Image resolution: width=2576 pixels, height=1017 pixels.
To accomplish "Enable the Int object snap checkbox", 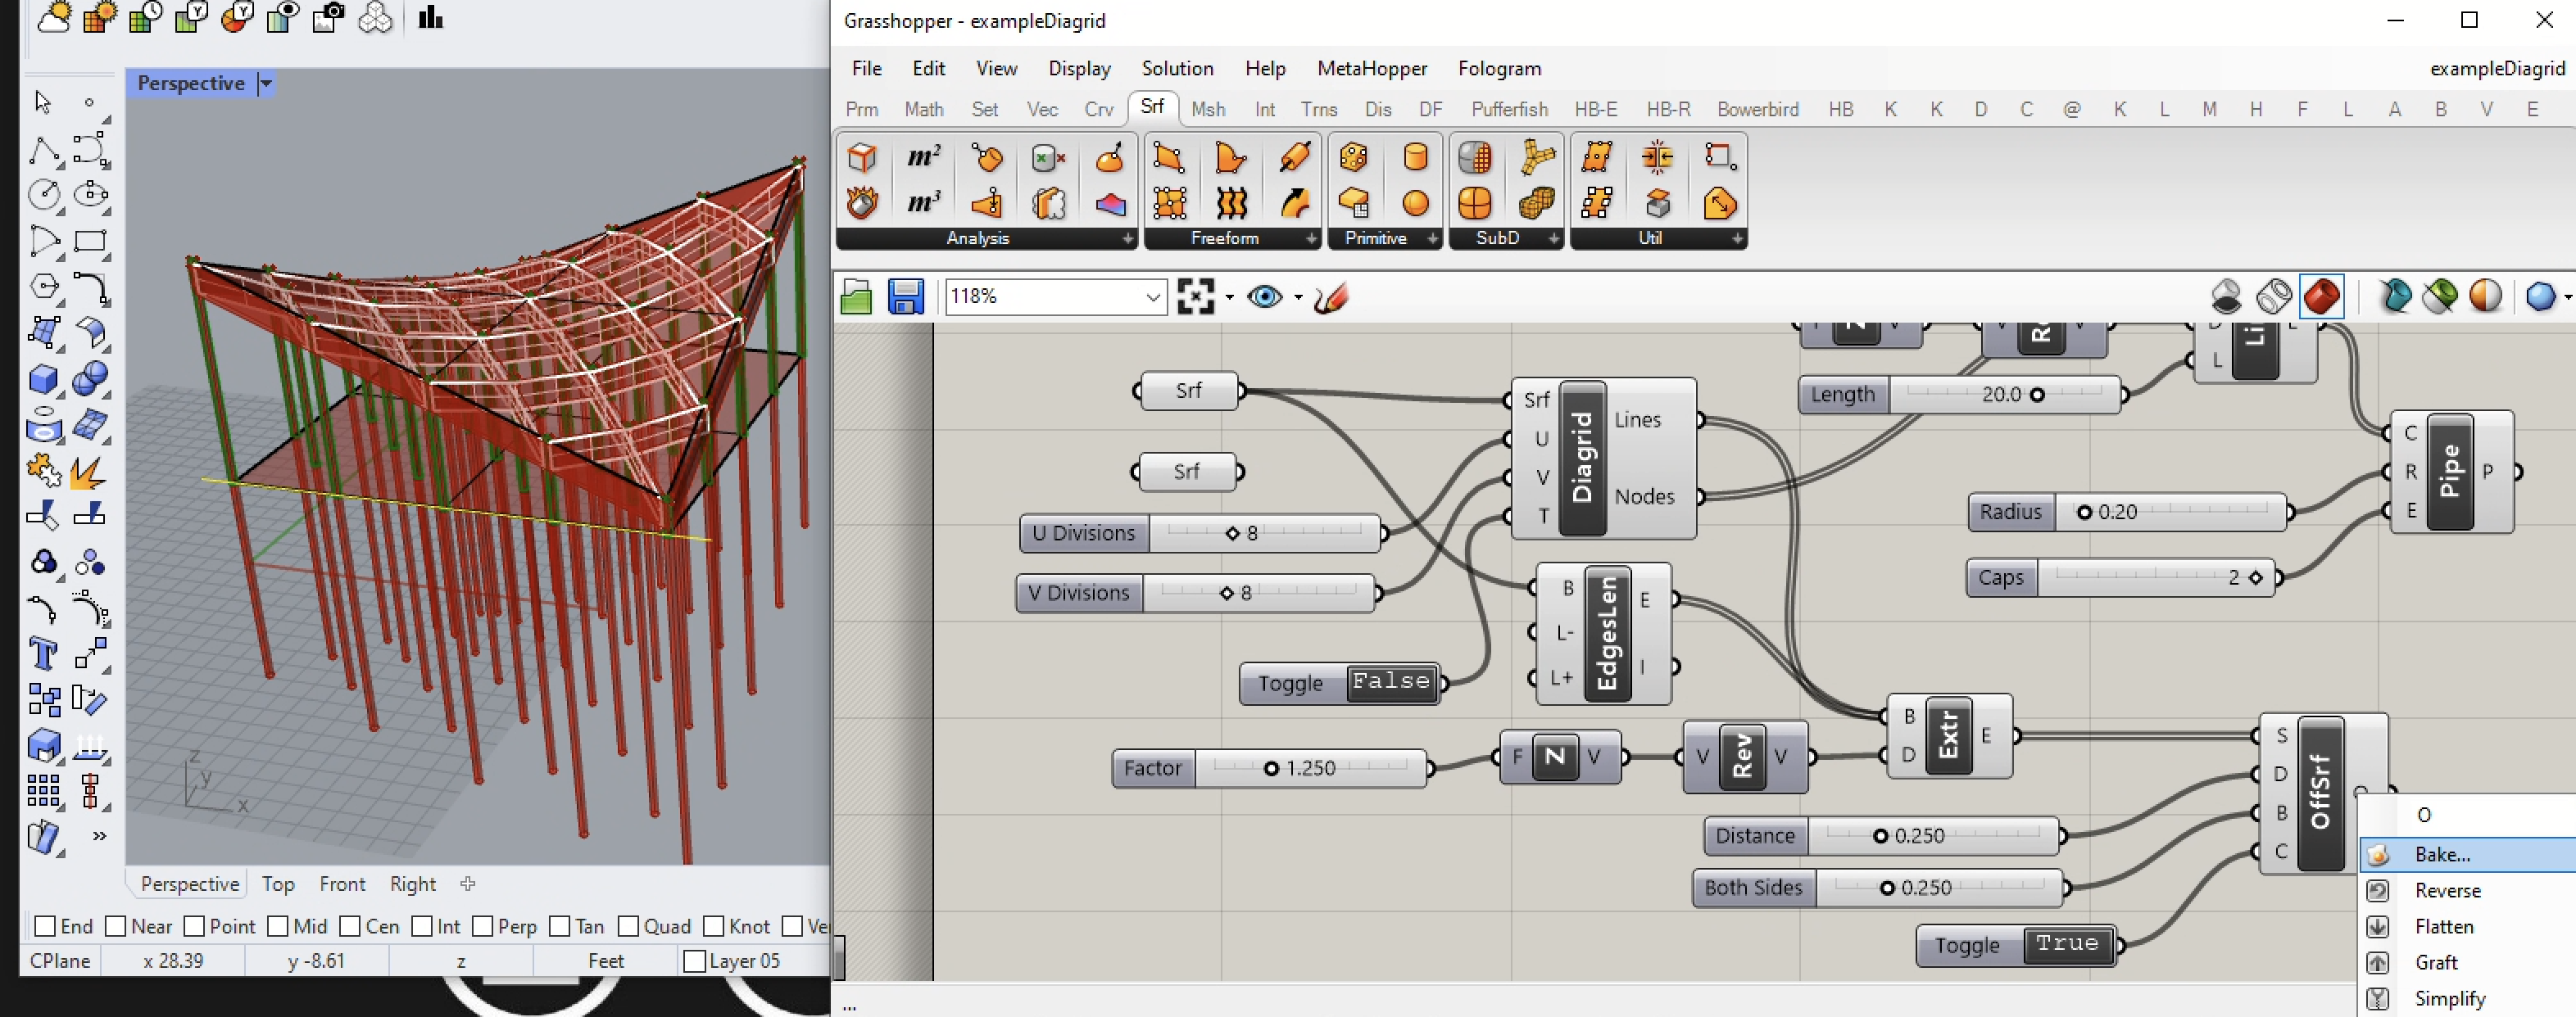I will point(422,926).
